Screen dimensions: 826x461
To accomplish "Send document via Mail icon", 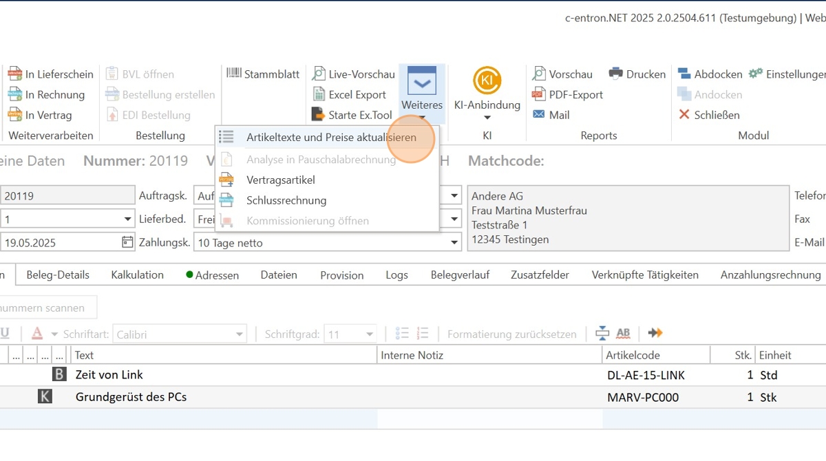I will (x=539, y=115).
